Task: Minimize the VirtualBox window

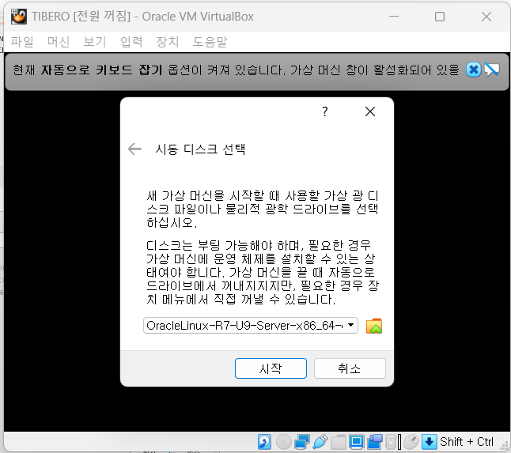Action: (x=394, y=17)
